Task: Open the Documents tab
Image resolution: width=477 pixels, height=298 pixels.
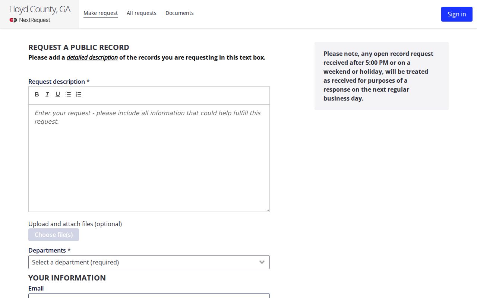Action: click(180, 13)
